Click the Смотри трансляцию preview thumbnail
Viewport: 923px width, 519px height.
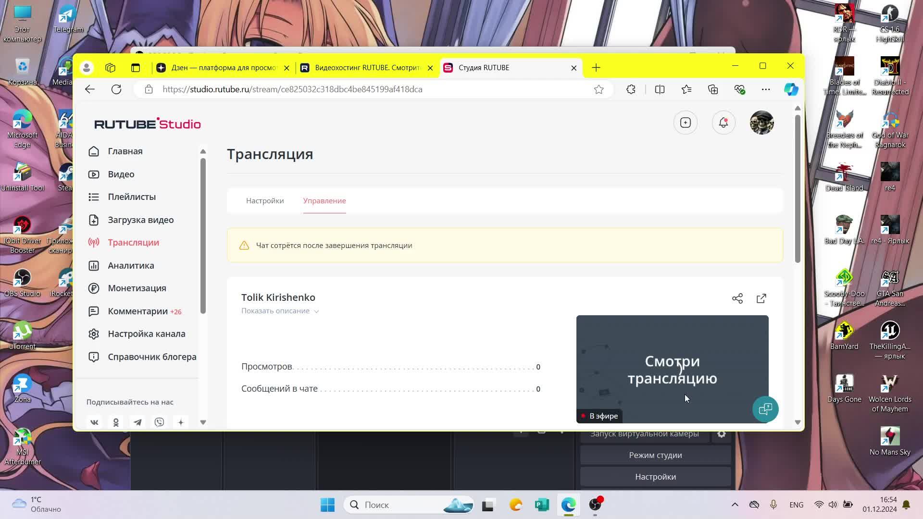[672, 369]
